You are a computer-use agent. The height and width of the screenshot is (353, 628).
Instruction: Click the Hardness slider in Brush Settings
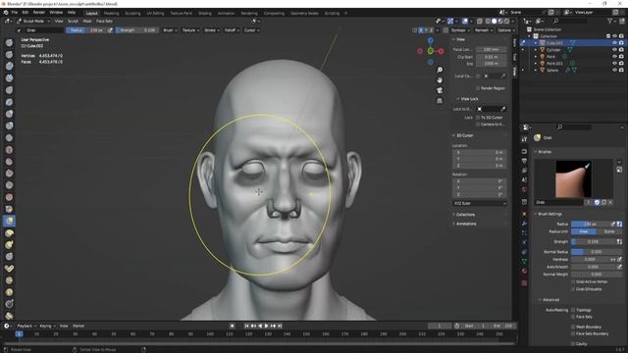click(590, 259)
